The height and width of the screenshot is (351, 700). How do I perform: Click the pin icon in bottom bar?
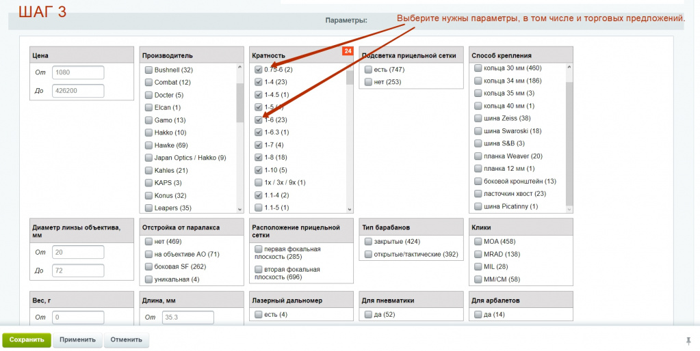pos(688,341)
